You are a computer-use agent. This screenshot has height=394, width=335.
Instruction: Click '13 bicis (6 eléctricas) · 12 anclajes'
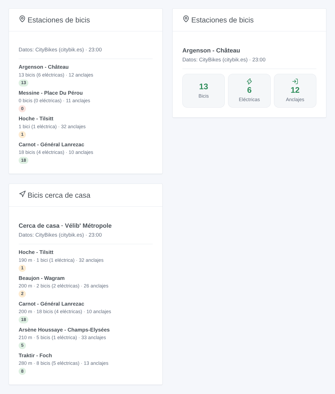[56, 75]
